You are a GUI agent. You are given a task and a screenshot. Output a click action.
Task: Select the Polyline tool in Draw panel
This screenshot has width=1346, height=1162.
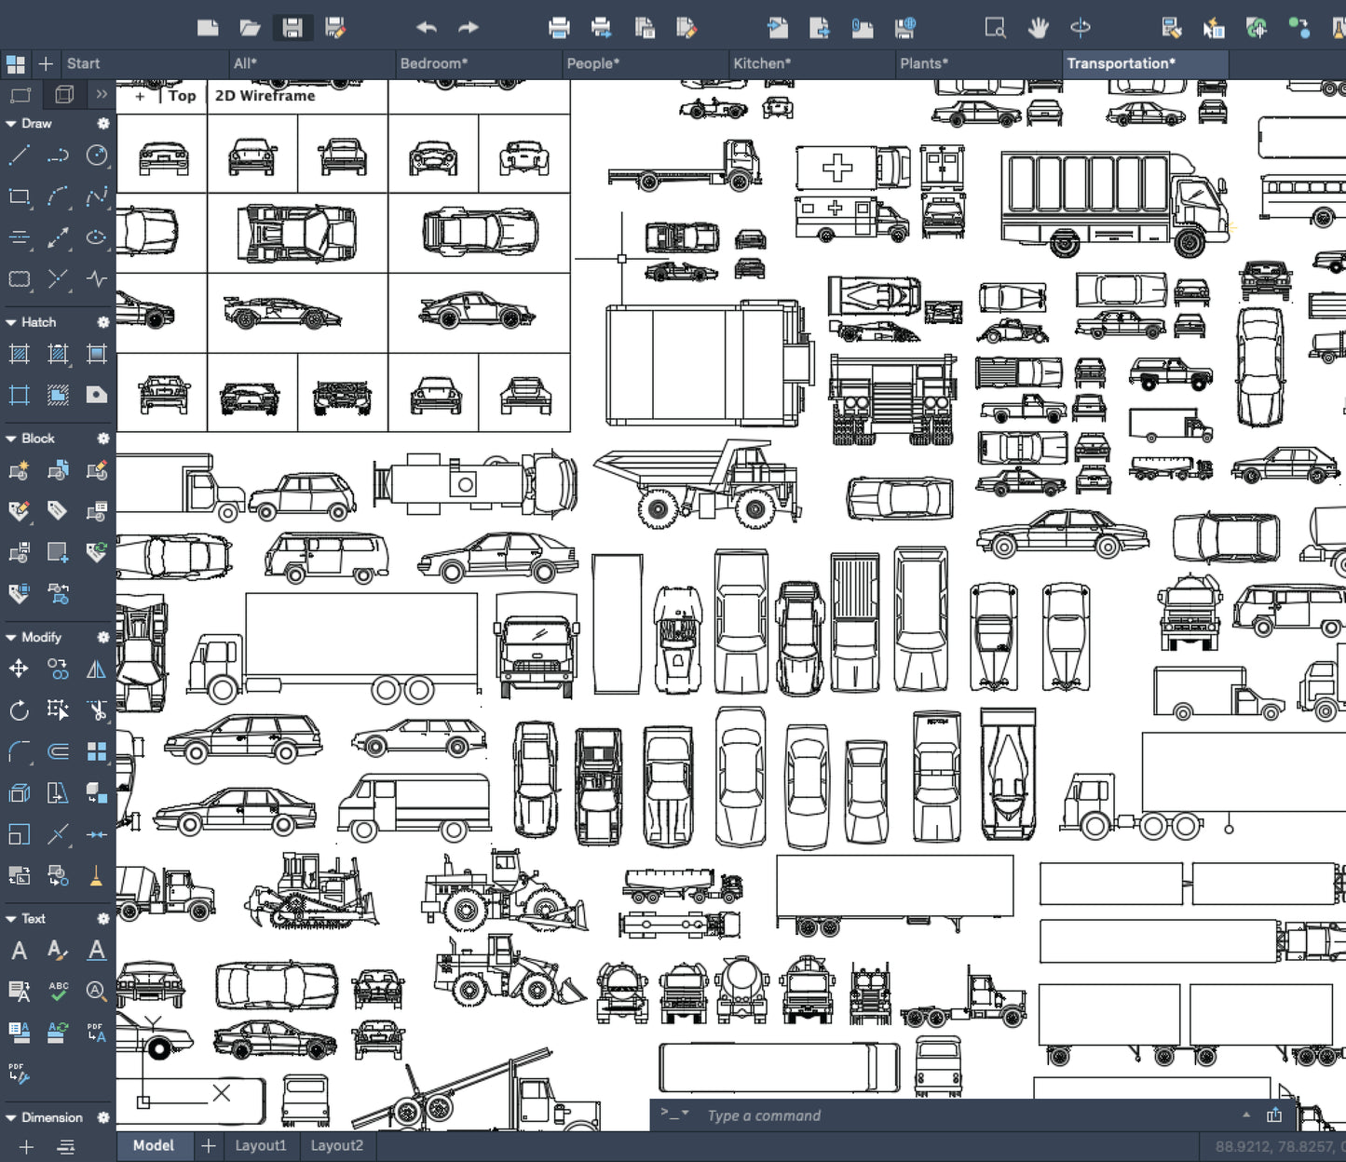point(58,155)
